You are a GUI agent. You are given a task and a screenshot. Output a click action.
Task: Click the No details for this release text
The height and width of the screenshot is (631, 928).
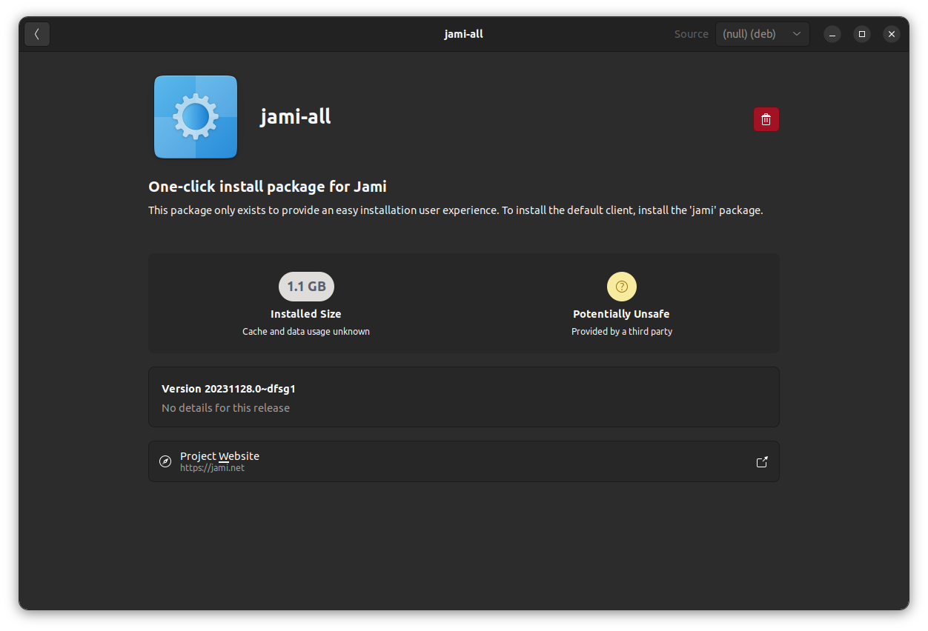[225, 407]
